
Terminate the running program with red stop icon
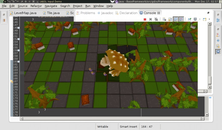pos(145,19)
